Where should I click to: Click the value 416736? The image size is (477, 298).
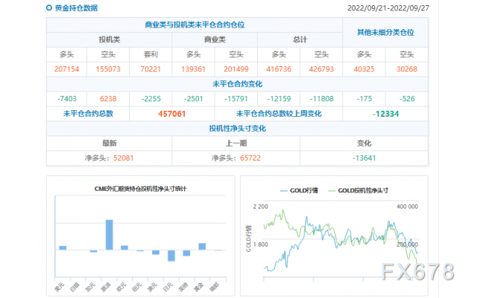point(279,69)
